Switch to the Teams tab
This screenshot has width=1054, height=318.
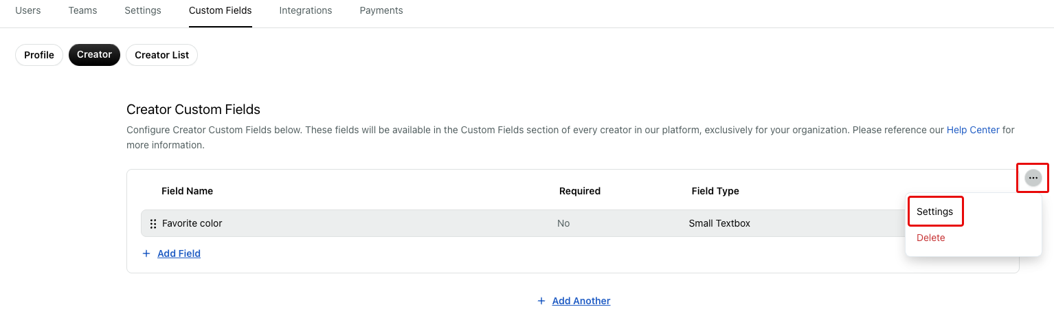82,10
